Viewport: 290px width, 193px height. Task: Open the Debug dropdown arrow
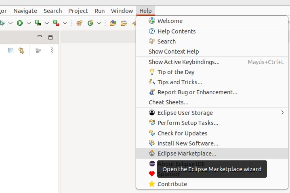[x=11, y=23]
